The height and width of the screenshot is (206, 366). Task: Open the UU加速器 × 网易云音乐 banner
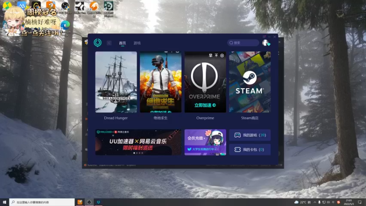(138, 142)
